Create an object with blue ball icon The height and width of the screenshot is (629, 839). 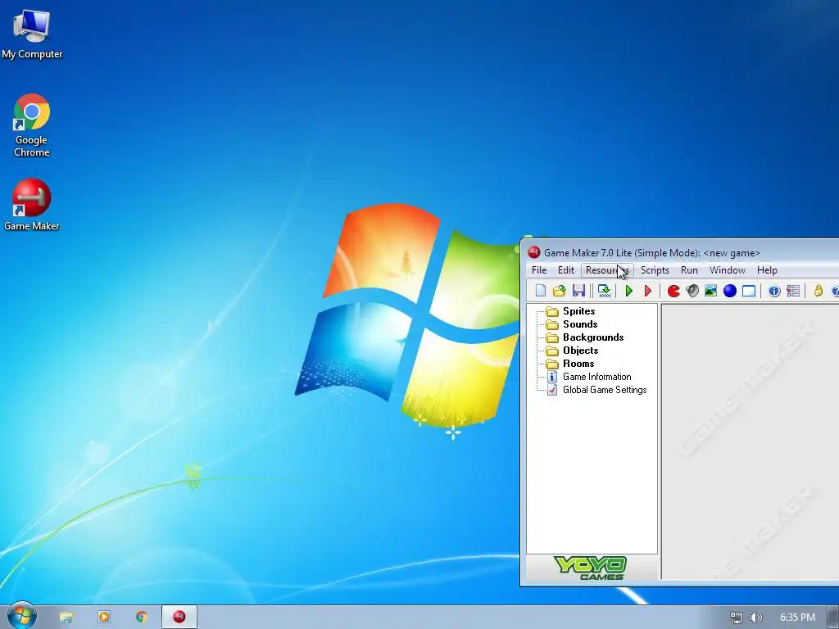[730, 291]
